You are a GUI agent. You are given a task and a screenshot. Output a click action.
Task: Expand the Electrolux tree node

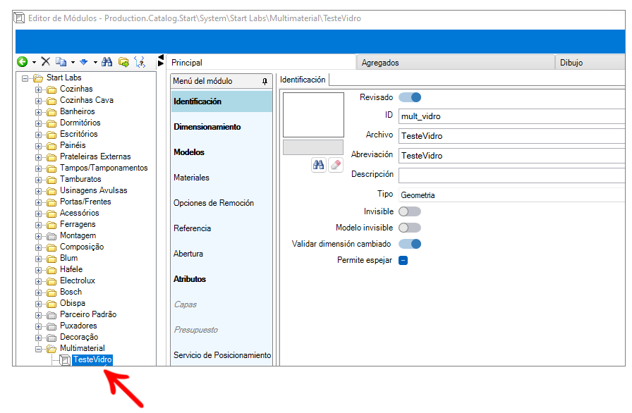38,281
